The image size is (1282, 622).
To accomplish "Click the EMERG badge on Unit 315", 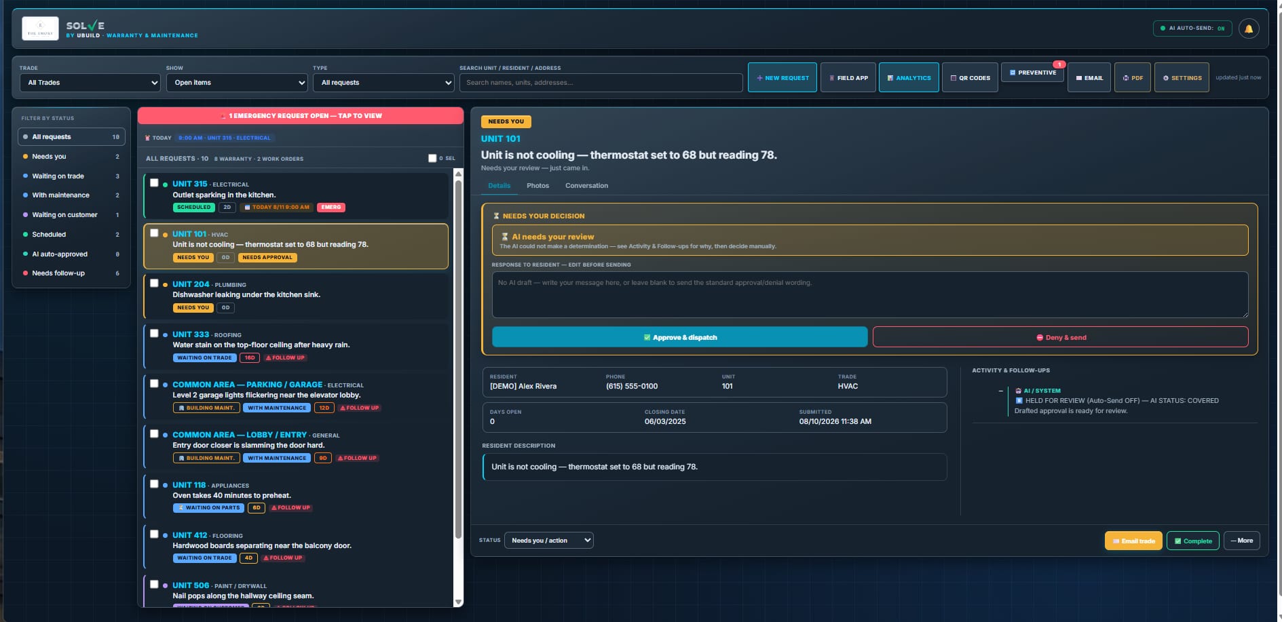I will tap(331, 208).
